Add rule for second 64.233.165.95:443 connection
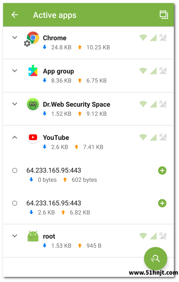 [162, 203]
